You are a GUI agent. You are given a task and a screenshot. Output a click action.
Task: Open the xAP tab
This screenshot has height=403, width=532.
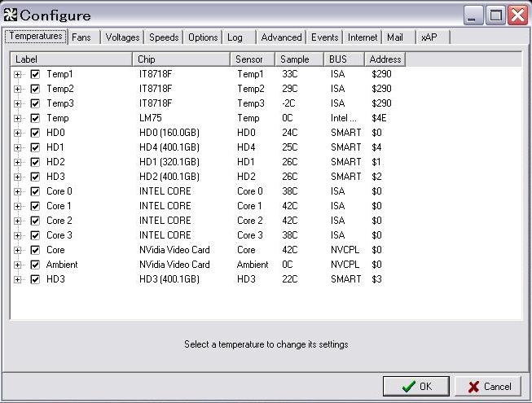click(x=433, y=37)
